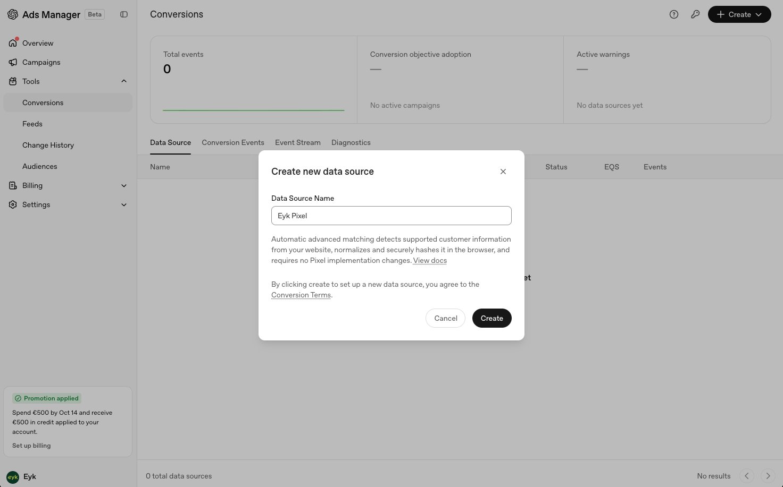Select the Data Source tab

pos(170,142)
